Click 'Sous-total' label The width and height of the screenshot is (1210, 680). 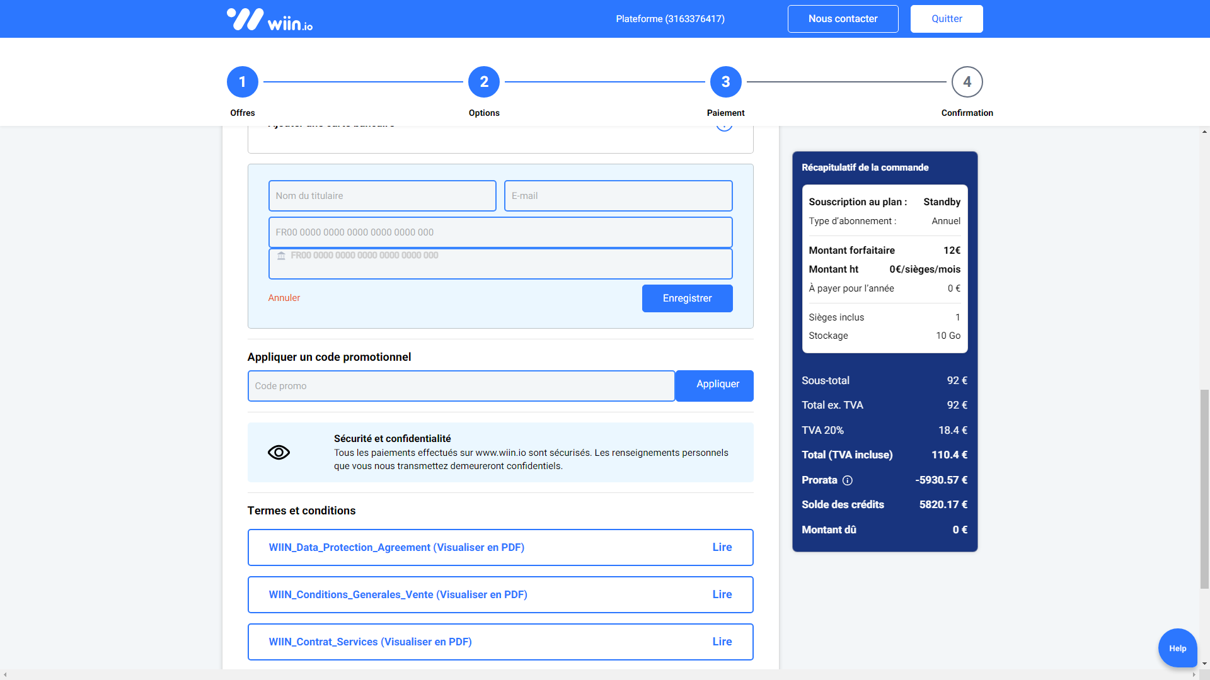coord(826,380)
